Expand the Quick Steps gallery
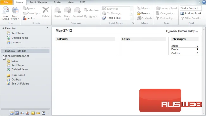The height and width of the screenshot is (116, 206). pyautogui.click(x=132, y=18)
